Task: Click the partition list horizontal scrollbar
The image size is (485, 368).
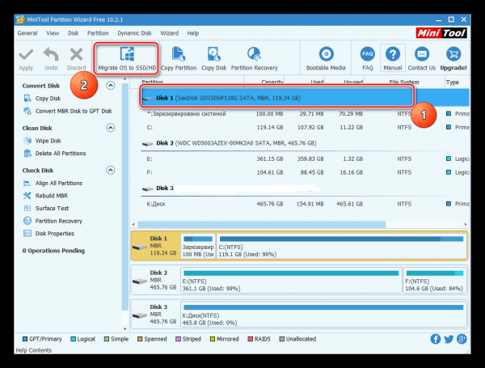Action: coord(262,224)
